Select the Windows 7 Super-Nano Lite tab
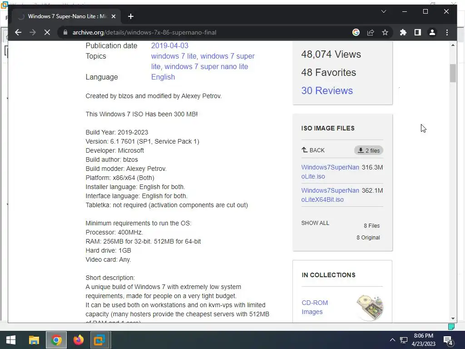This screenshot has width=465, height=349. (x=66, y=16)
